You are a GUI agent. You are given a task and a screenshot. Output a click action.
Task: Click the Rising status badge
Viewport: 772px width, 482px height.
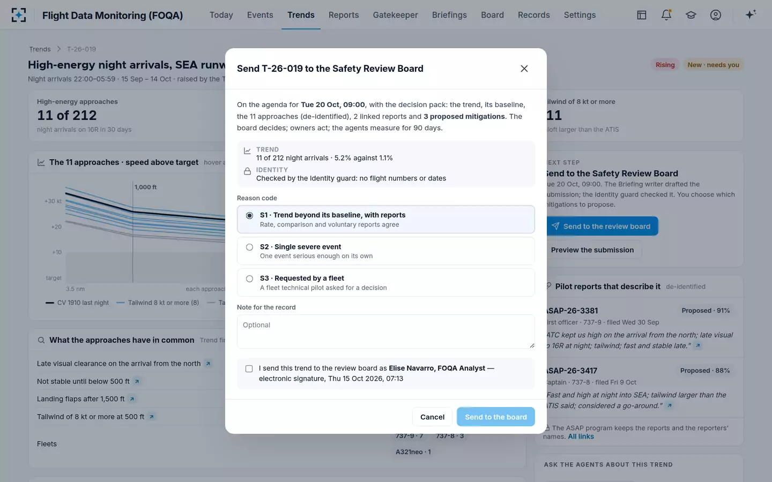click(665, 65)
